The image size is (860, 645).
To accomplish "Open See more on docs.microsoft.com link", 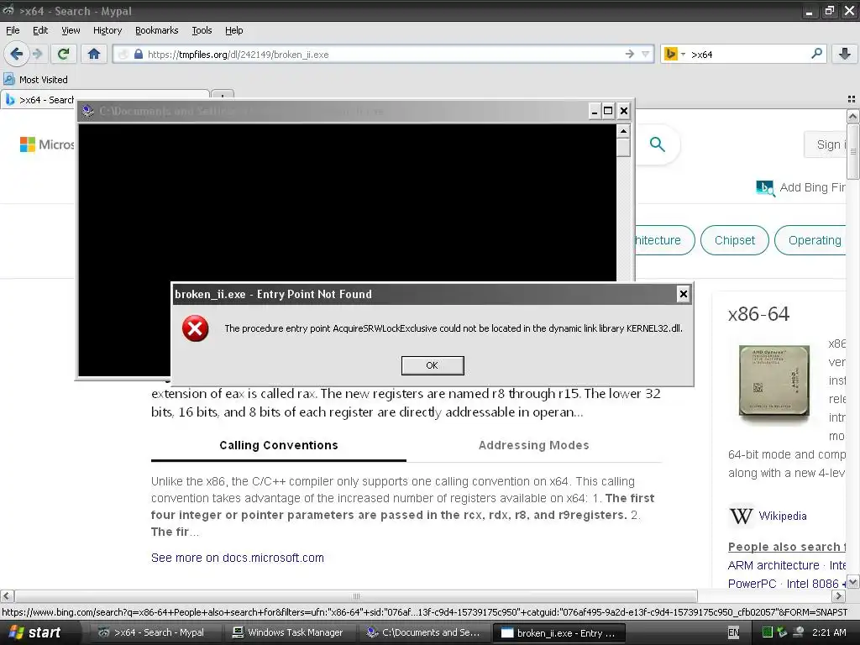I will point(238,558).
